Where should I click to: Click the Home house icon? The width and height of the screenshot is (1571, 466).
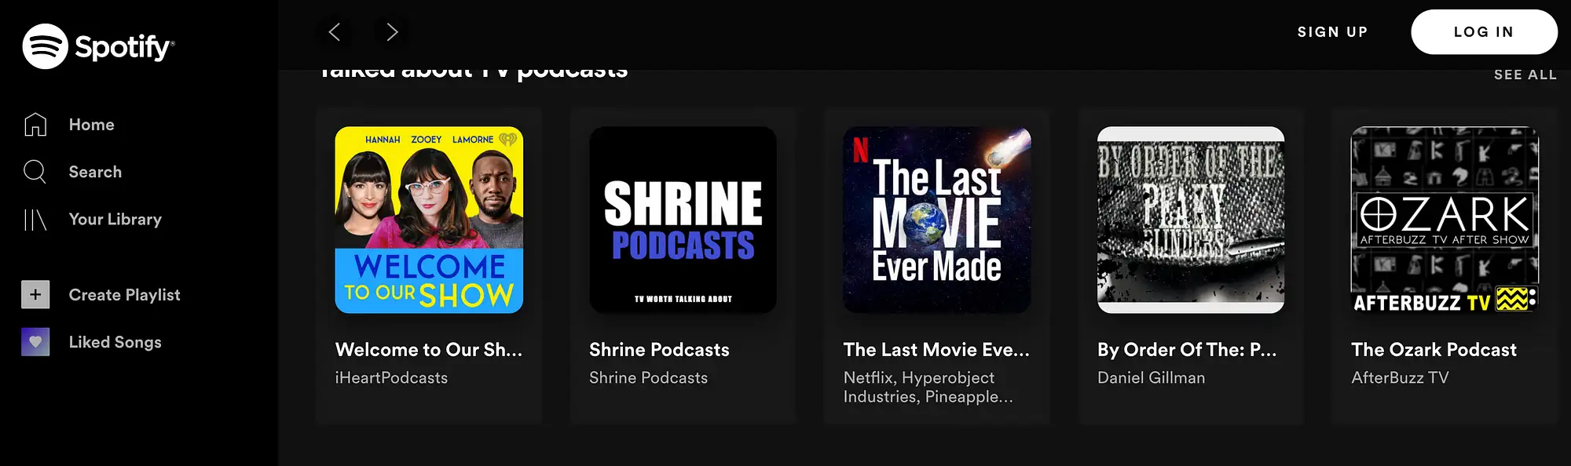coord(35,125)
